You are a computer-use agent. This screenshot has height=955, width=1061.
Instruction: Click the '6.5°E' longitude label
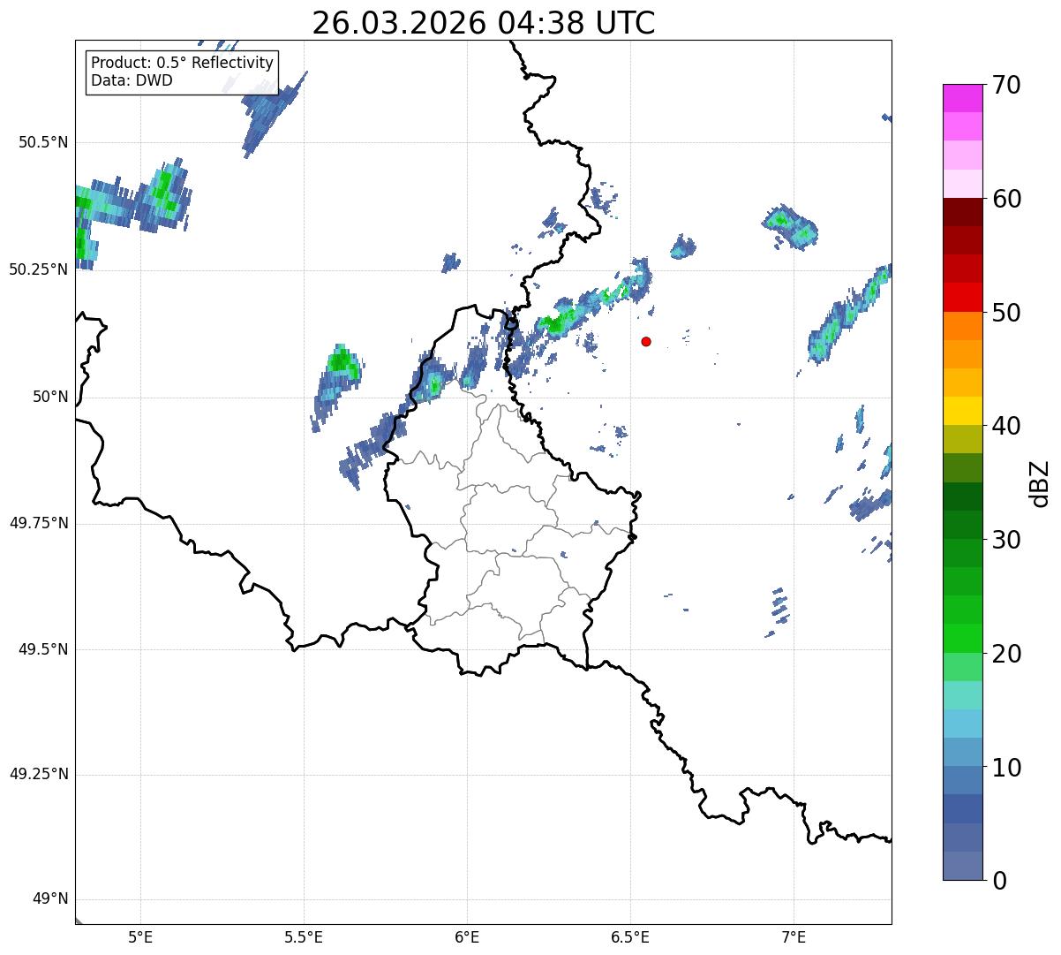click(x=630, y=936)
